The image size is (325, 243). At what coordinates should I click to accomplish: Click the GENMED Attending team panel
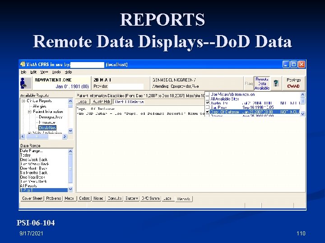(196, 83)
